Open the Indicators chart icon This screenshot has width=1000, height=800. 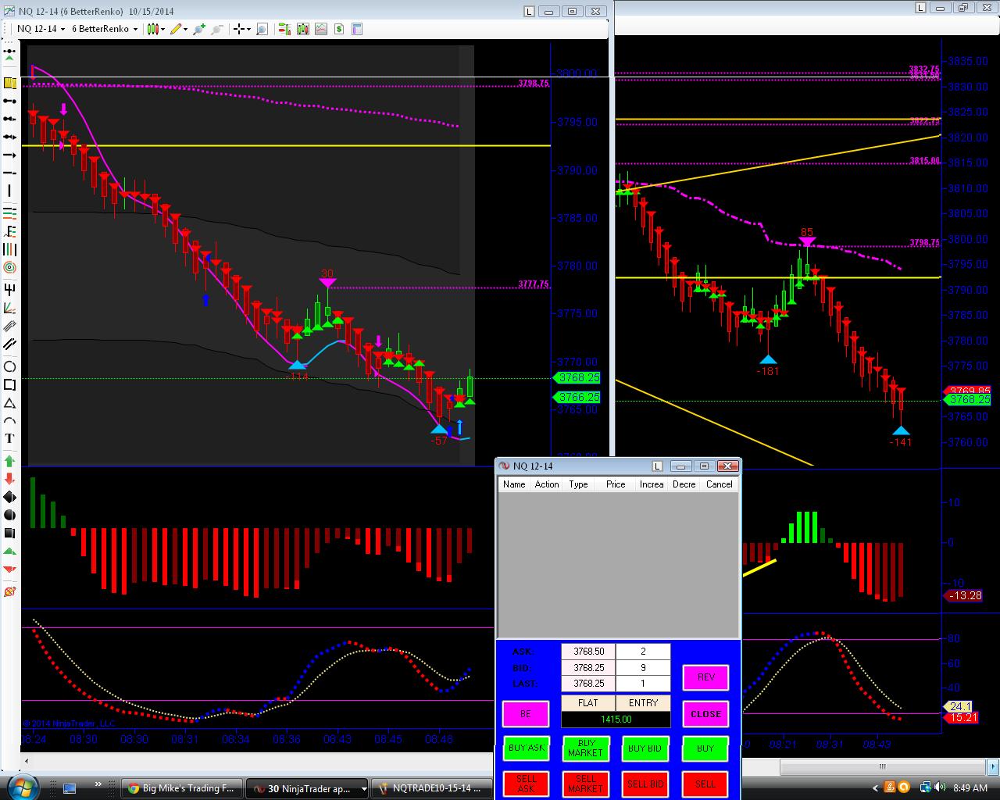(321, 29)
